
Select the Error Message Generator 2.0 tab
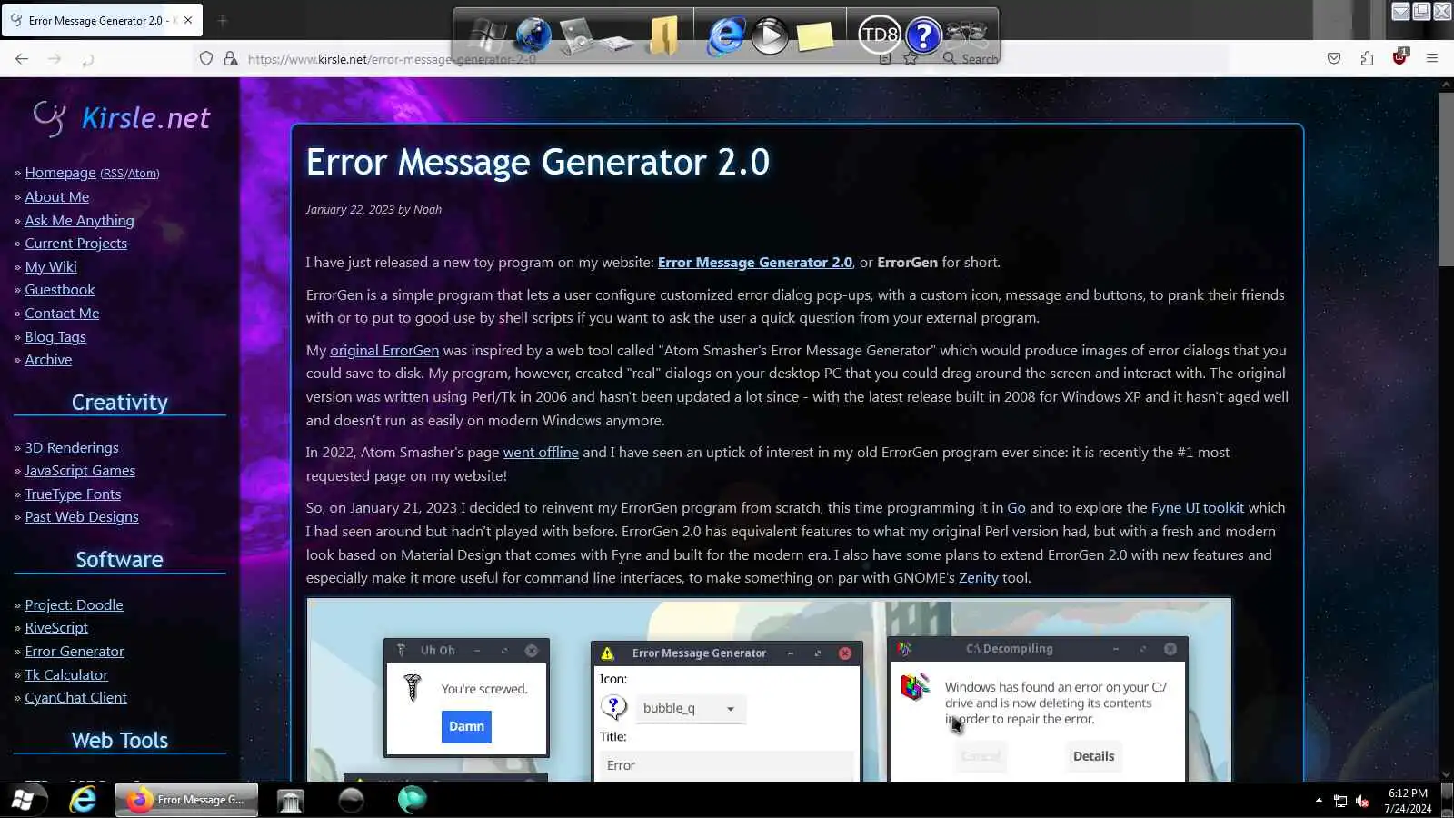pyautogui.click(x=102, y=20)
